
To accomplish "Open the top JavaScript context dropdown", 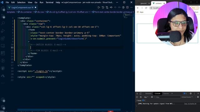I will tap(146, 97).
